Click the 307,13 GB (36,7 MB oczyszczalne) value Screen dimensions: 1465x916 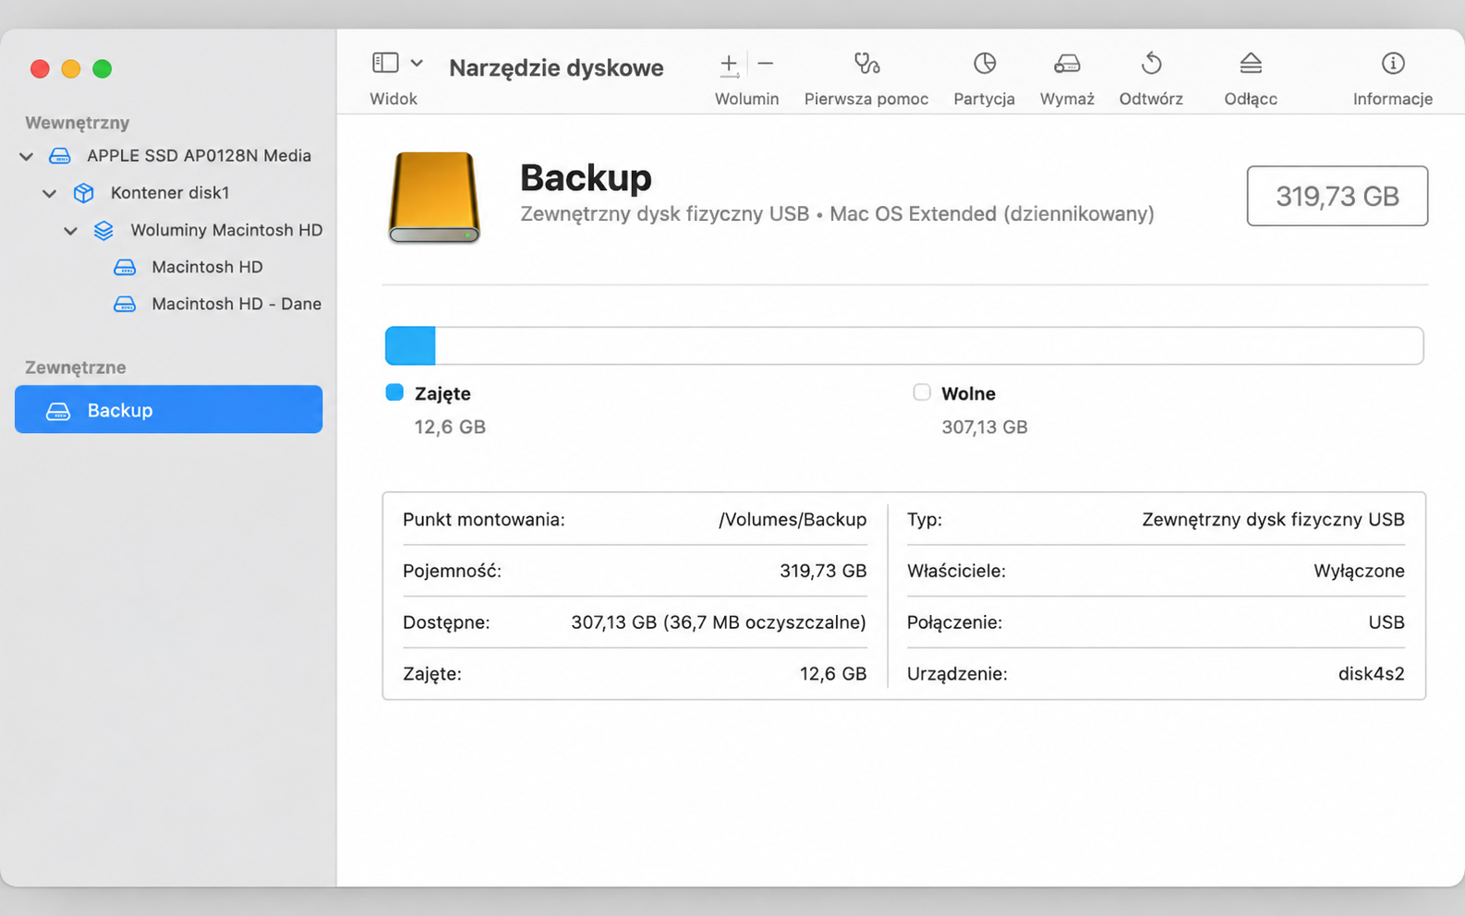pos(719,622)
